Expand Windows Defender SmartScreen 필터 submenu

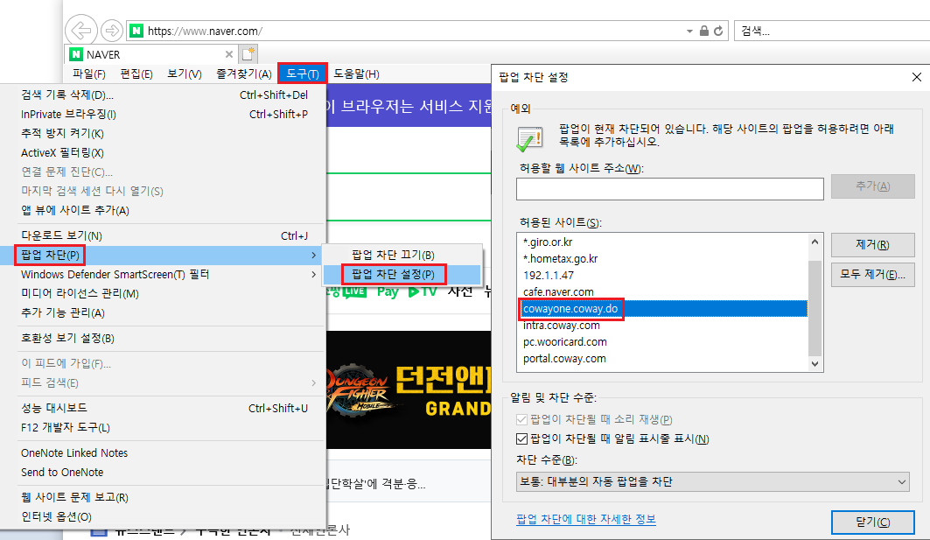tap(164, 274)
